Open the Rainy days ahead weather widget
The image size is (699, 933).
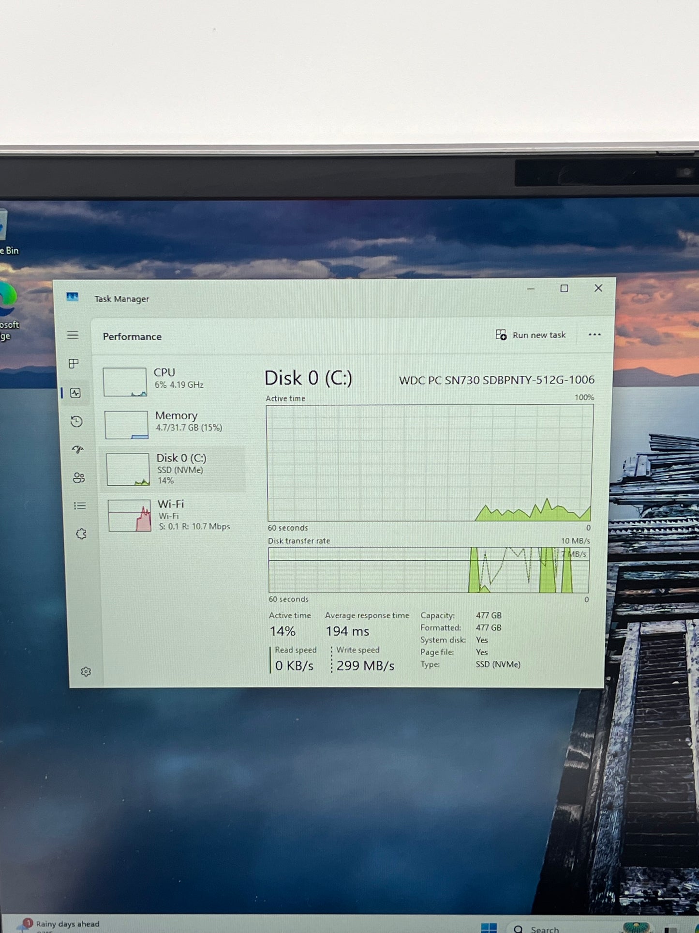pos(59,925)
